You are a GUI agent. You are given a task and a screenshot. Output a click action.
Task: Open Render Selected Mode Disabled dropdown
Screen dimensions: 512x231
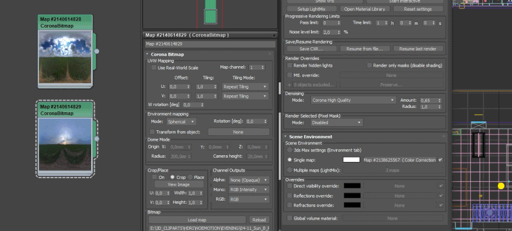click(x=336, y=123)
